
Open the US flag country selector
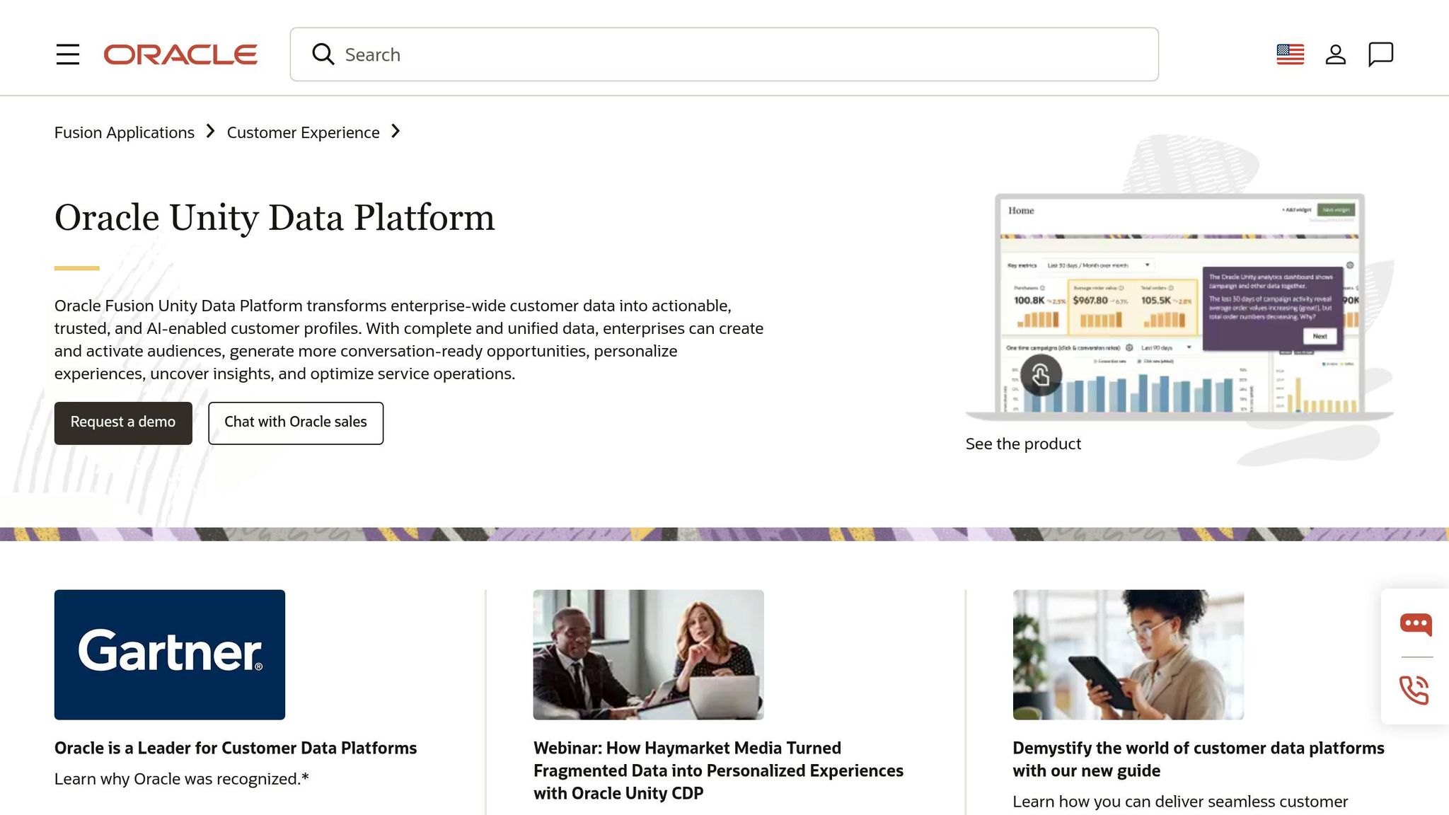[x=1290, y=54]
